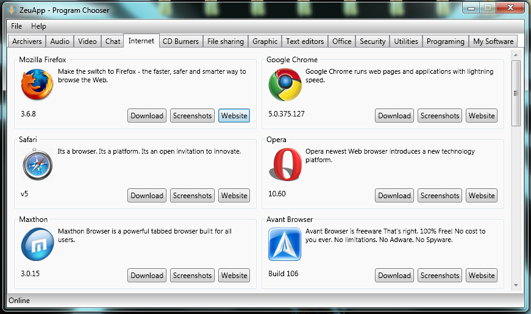This screenshot has width=531, height=314.
Task: Click the Mozilla Firefox logo icon
Action: [x=37, y=84]
